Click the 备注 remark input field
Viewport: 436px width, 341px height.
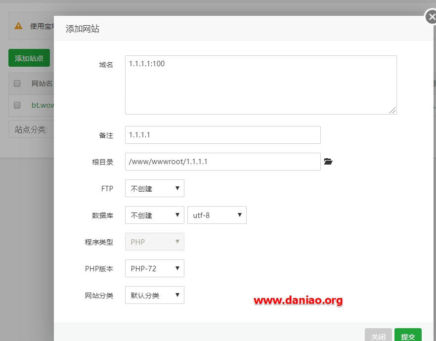tap(223, 135)
